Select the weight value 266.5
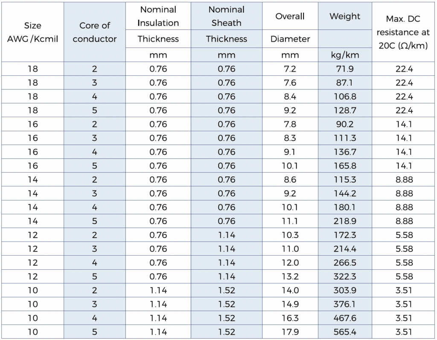The width and height of the screenshot is (437, 340). 345,263
